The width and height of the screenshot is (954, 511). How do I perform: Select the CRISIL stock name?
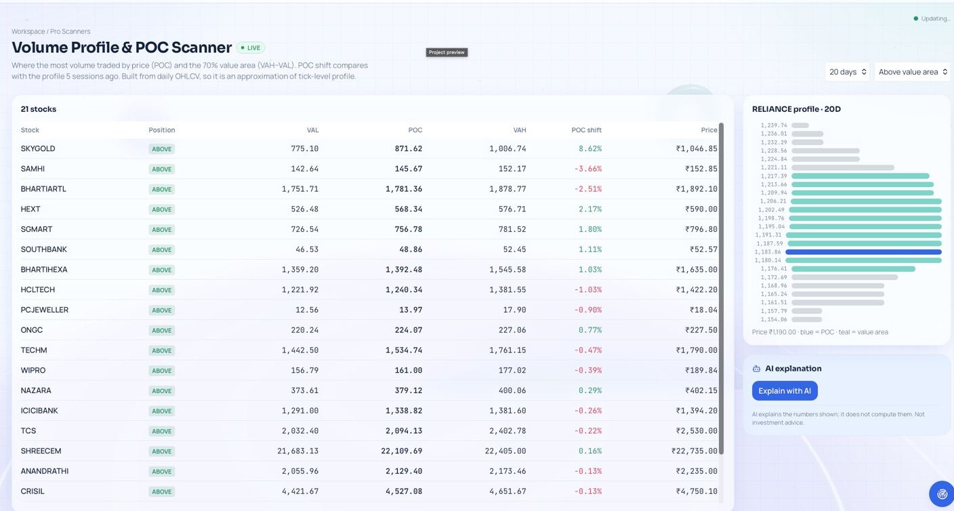[x=33, y=491]
